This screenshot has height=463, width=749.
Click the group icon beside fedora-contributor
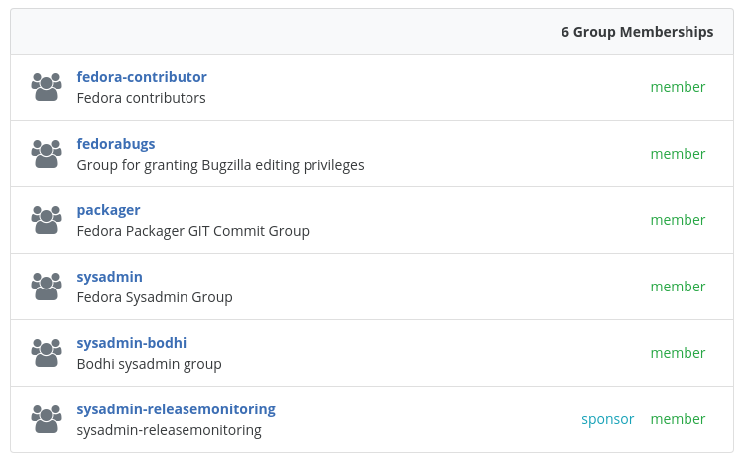pyautogui.click(x=47, y=87)
